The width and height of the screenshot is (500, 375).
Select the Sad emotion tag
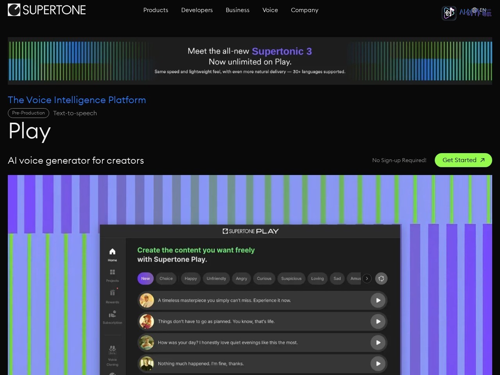(337, 279)
